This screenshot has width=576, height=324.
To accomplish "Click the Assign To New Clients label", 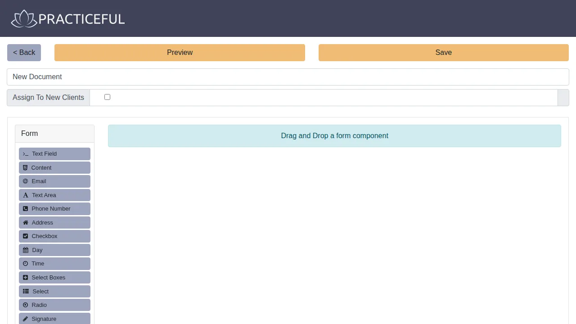I will click(x=48, y=98).
